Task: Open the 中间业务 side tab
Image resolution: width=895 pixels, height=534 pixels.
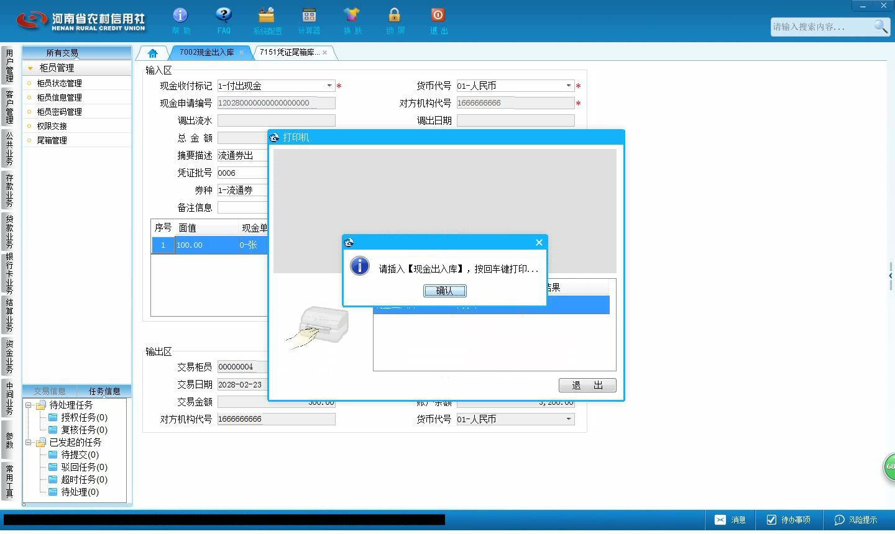Action: pos(9,398)
